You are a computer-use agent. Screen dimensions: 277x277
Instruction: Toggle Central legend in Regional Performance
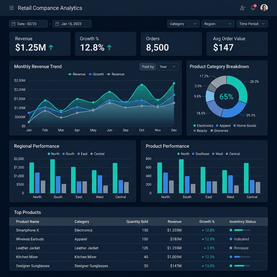[97, 154]
